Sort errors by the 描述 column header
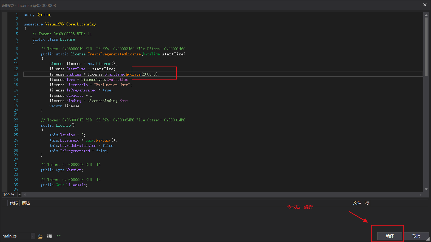Viewport: 431px width, 242px height. 26,203
